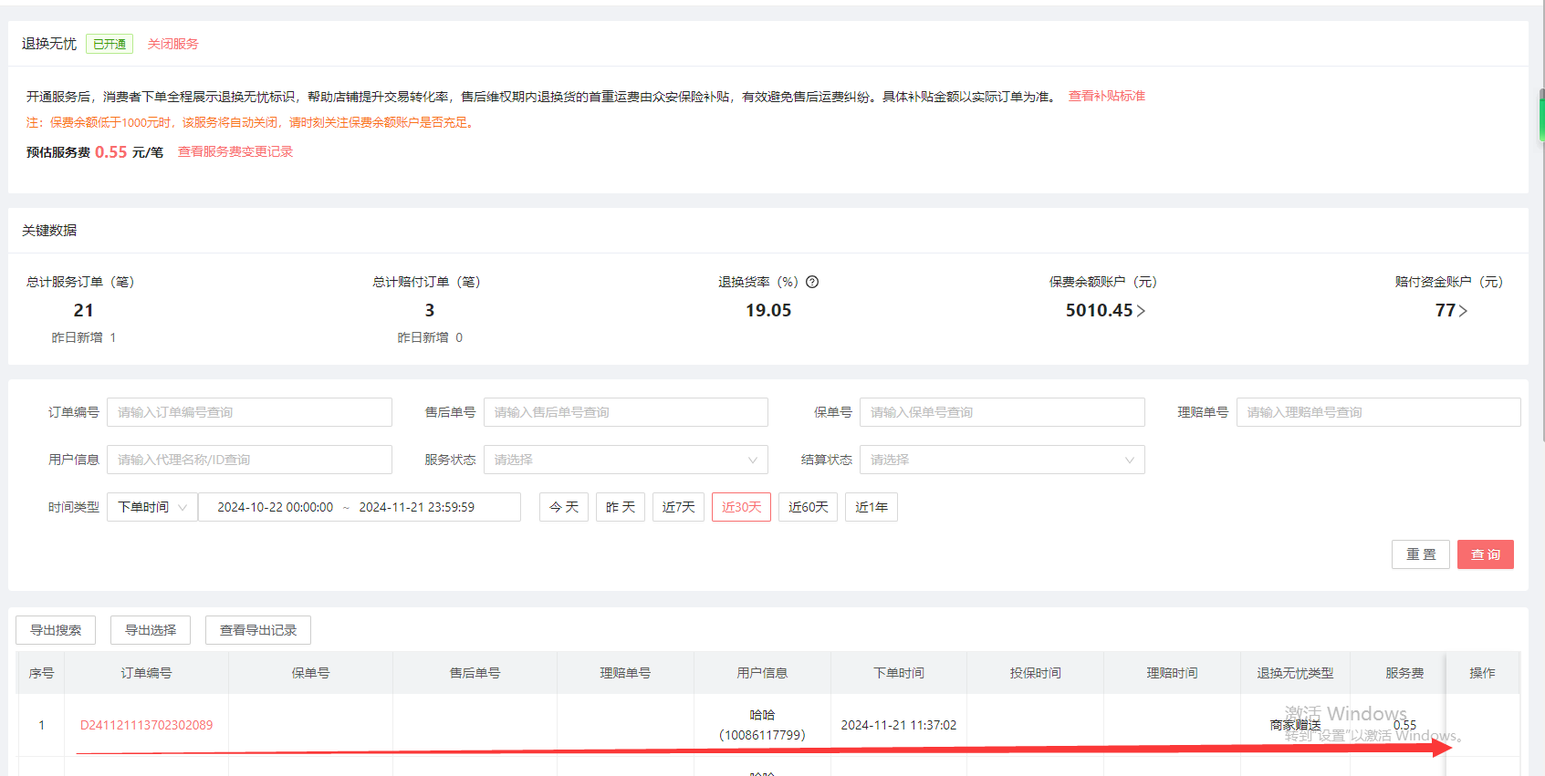Click 导出搜索 export button

pyautogui.click(x=56, y=630)
